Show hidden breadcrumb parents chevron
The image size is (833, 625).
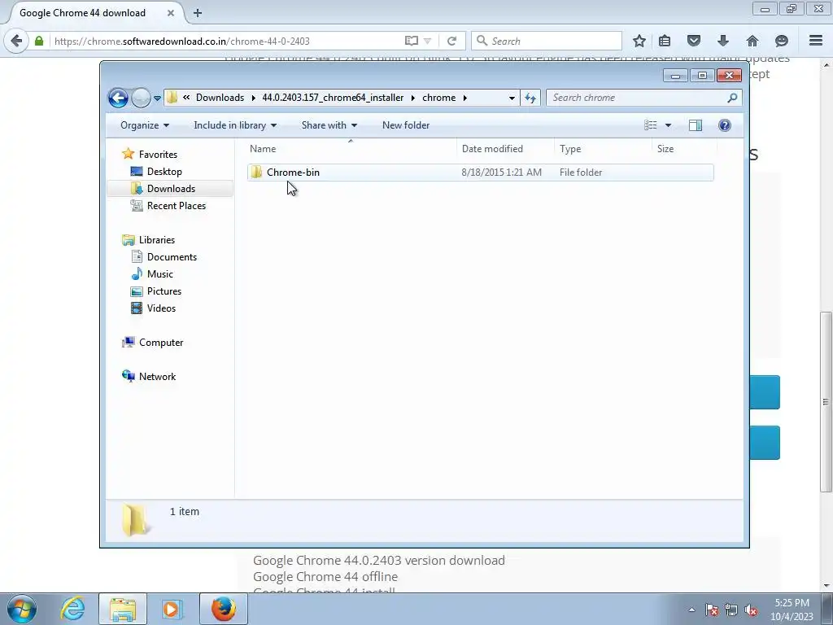[186, 98]
